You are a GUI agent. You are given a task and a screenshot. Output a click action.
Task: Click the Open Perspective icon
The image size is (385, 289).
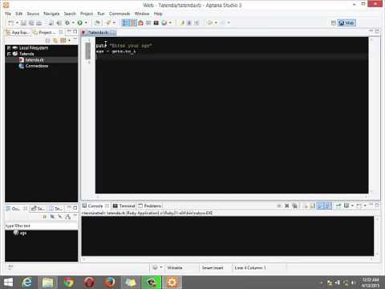click(334, 23)
